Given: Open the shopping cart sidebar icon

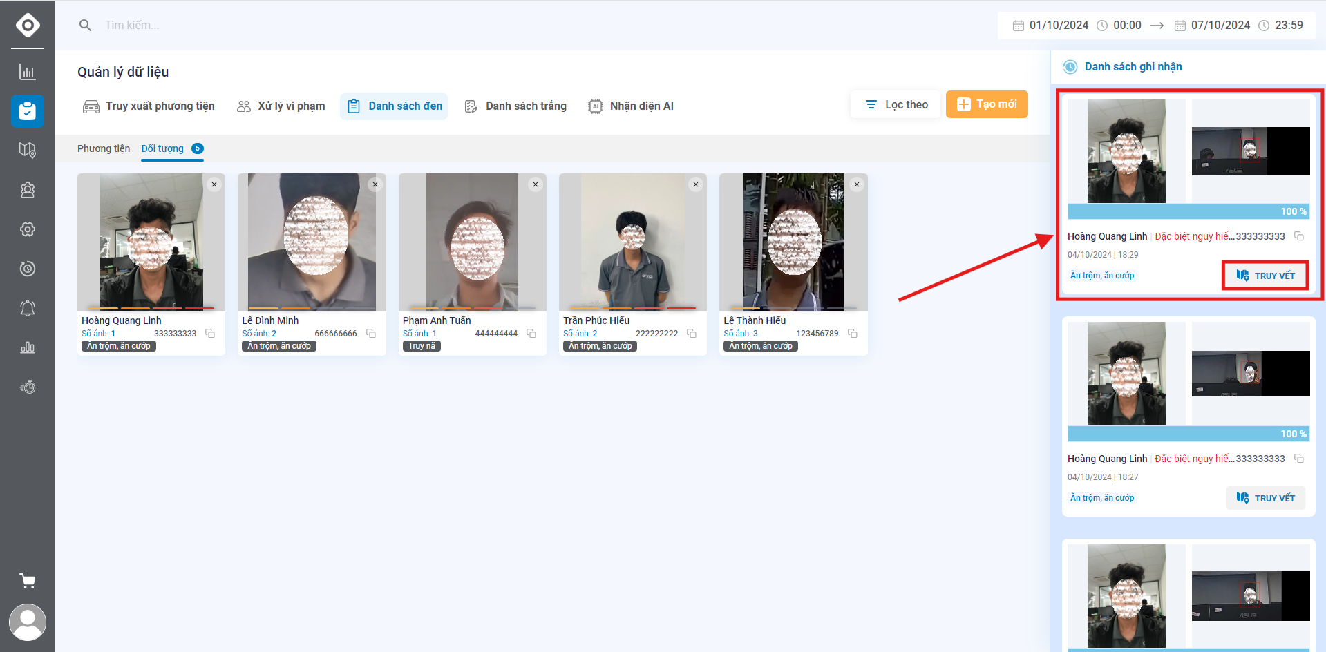Looking at the screenshot, I should (28, 581).
